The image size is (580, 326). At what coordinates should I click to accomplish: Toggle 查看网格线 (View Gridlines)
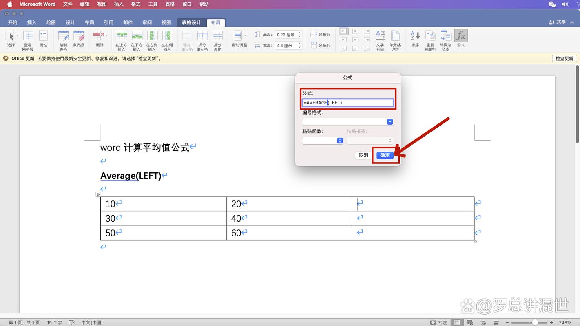coord(28,41)
